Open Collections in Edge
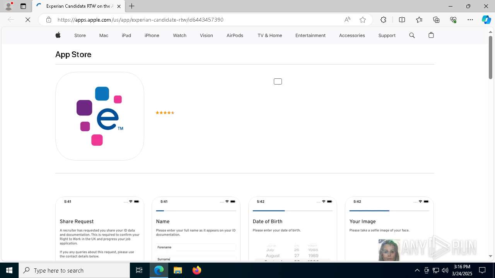The image size is (495, 278). (x=436, y=20)
